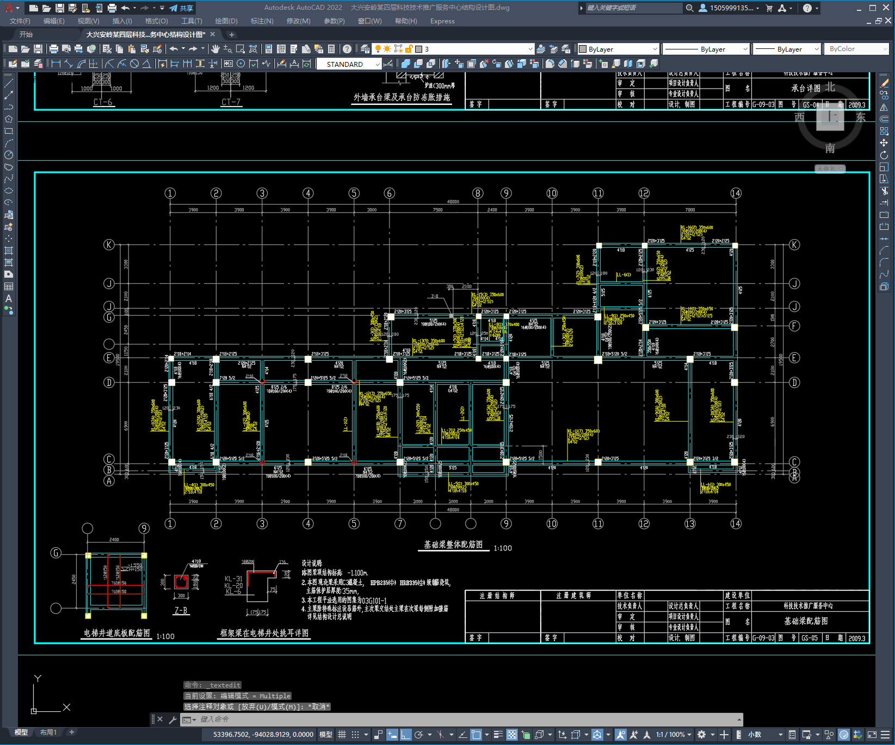Switch to the 开始 start tab
Viewport: 895px width, 745px height.
pyautogui.click(x=26, y=34)
